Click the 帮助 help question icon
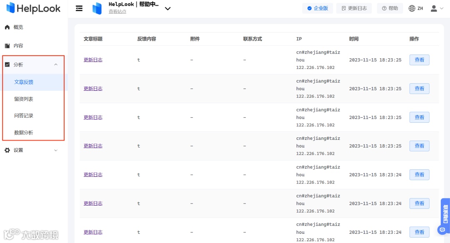This screenshot has width=450, height=243. 384,8
